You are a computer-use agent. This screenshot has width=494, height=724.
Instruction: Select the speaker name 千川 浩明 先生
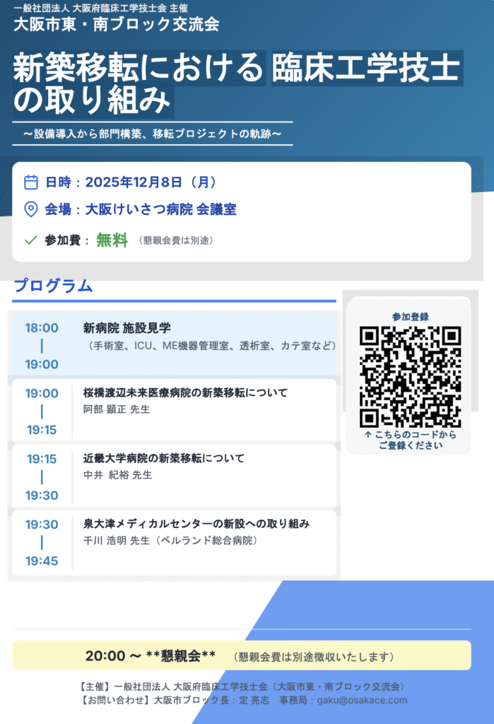coord(114,541)
